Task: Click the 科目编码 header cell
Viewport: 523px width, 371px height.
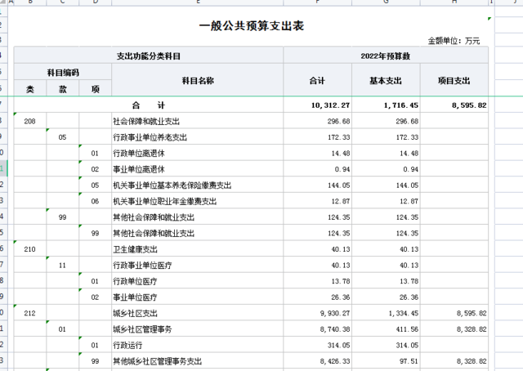Action: pos(62,72)
